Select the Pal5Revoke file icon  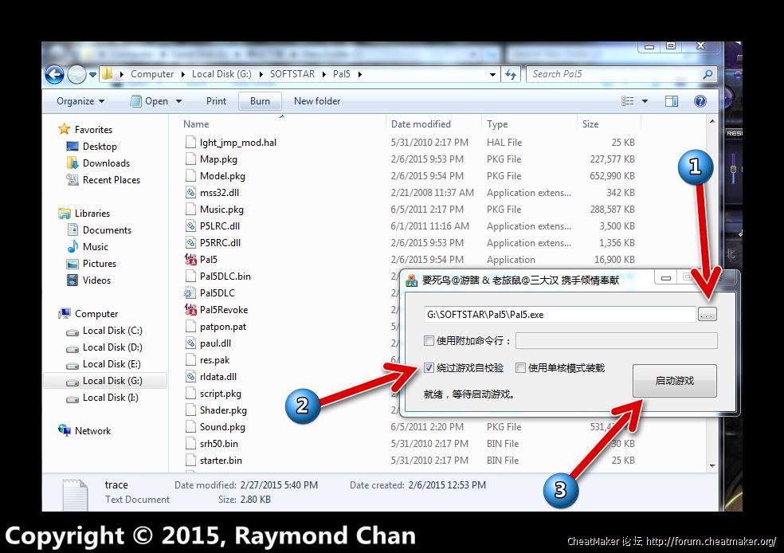point(190,310)
